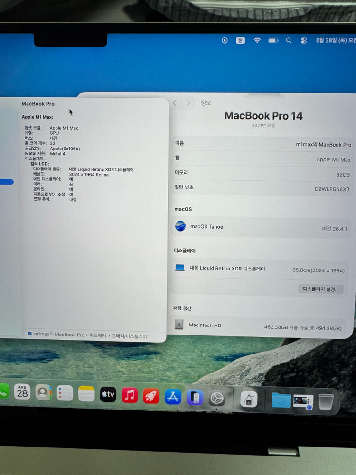
Task: Click the 칩셋 모델 row
Action: click(x=51, y=128)
